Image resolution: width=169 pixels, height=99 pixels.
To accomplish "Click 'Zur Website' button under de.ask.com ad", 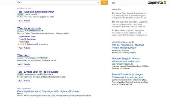I will 24,21.
